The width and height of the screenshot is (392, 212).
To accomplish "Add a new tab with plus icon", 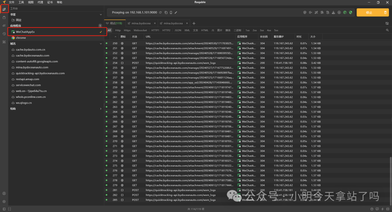I will click(194, 24).
